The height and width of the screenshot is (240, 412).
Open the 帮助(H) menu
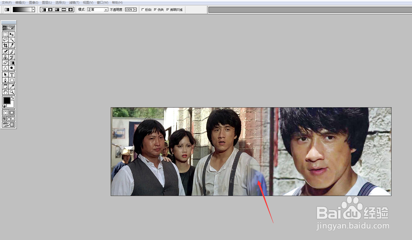[x=117, y=3]
